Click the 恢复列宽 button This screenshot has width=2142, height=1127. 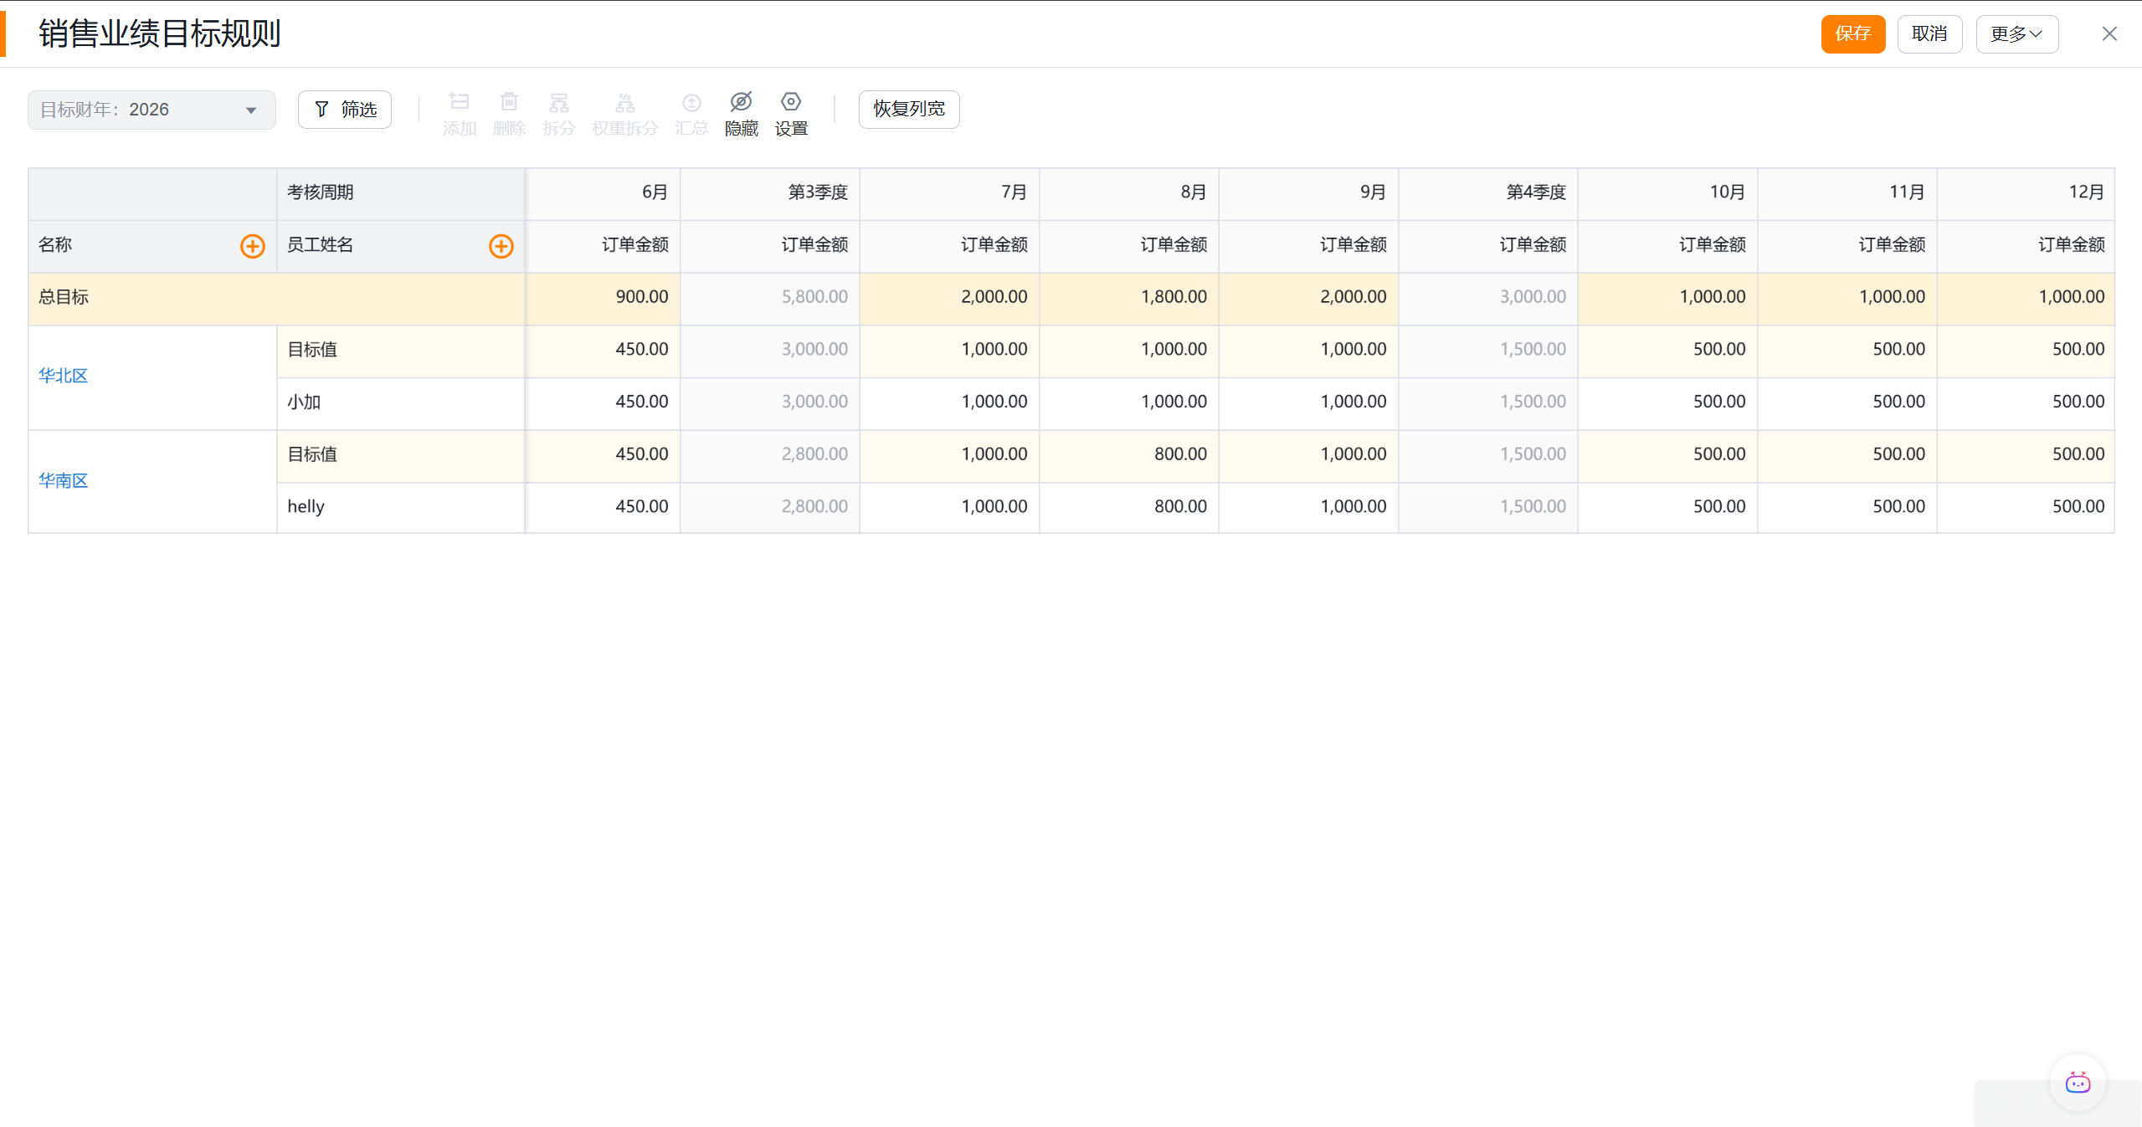tap(908, 110)
